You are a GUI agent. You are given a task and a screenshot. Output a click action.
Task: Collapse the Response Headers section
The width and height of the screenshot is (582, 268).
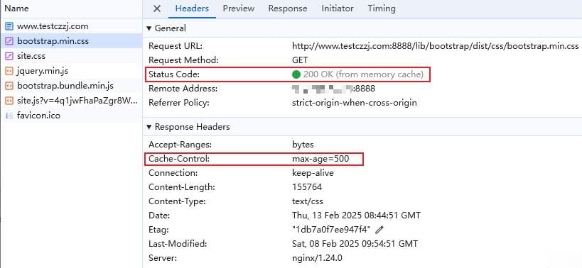click(x=149, y=127)
